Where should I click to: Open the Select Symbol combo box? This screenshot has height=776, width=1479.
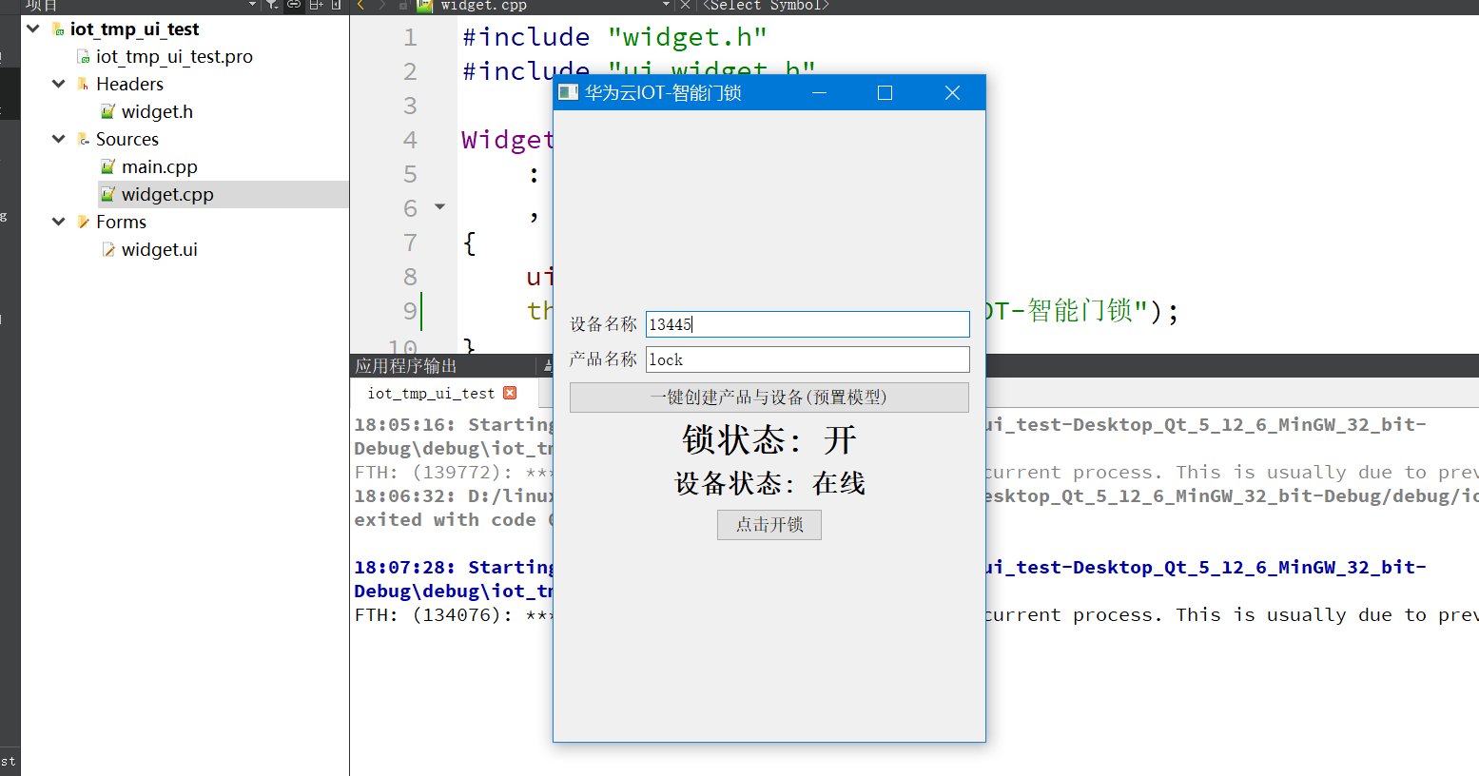coord(767,5)
